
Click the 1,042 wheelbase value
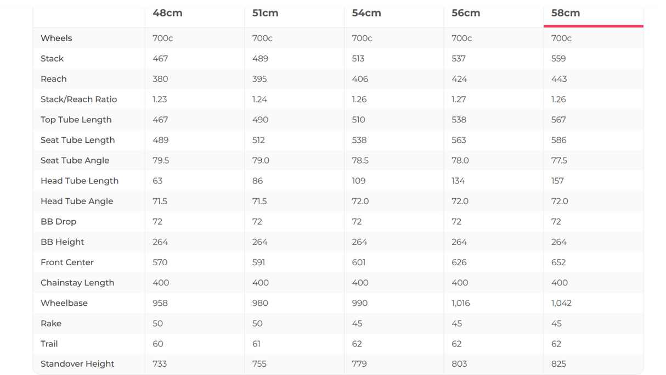click(x=561, y=303)
